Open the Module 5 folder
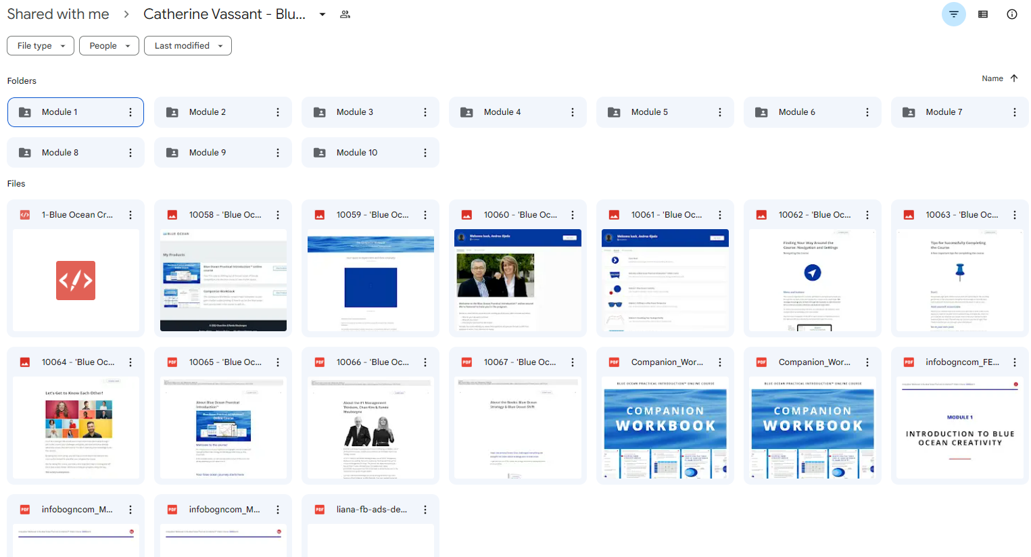The height and width of the screenshot is (557, 1031). coord(665,112)
